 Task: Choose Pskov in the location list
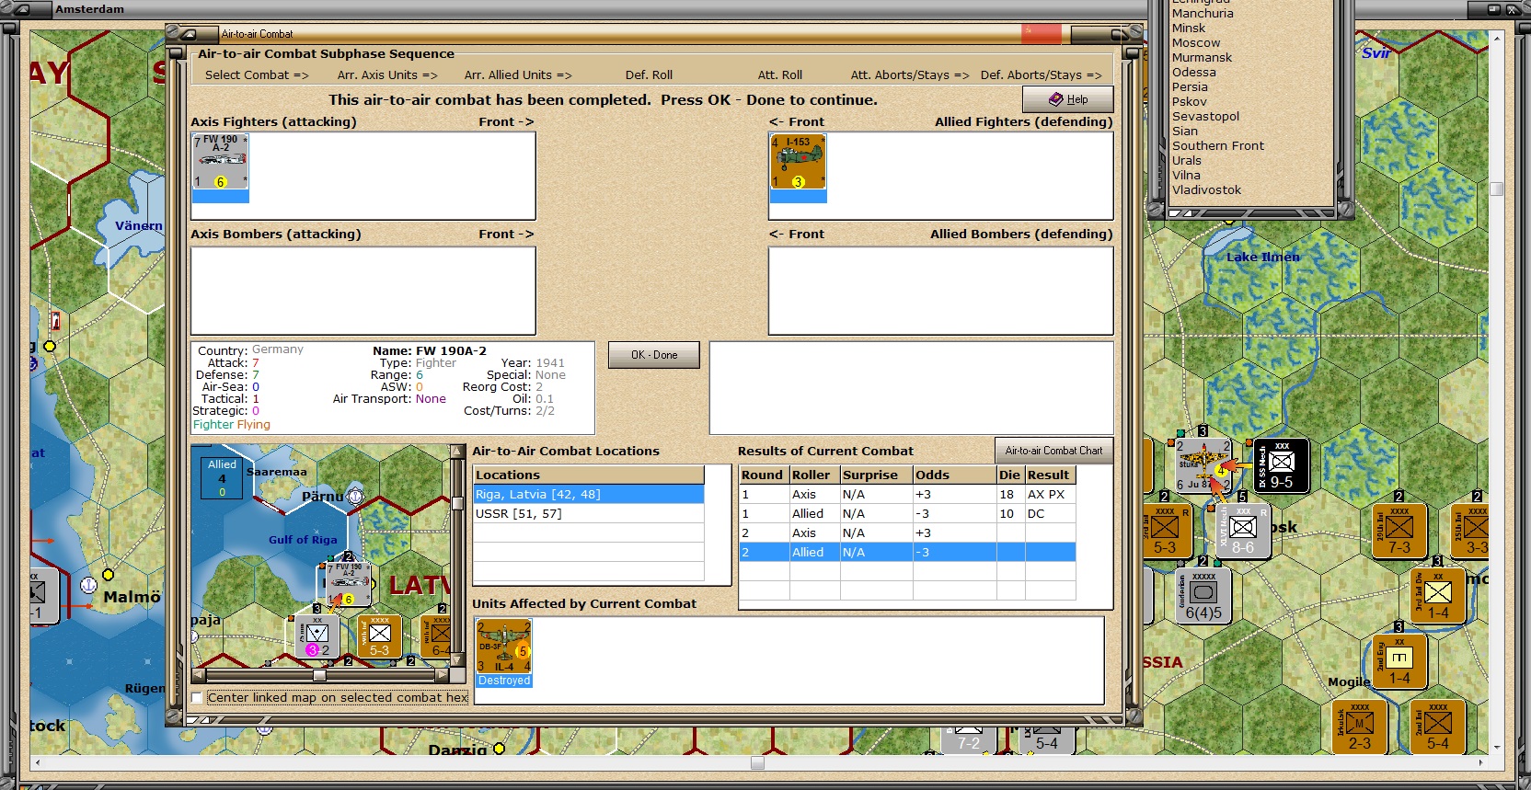(x=1189, y=102)
